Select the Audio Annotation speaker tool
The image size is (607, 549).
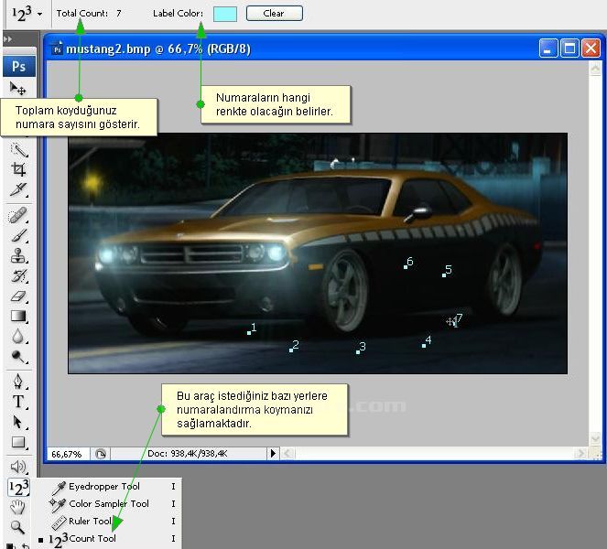(17, 467)
